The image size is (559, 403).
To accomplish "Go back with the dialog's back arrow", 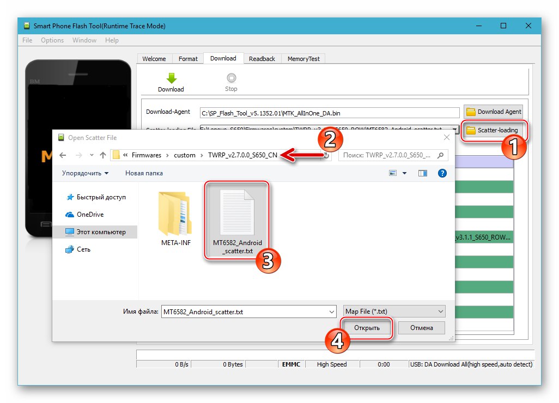I will [63, 155].
